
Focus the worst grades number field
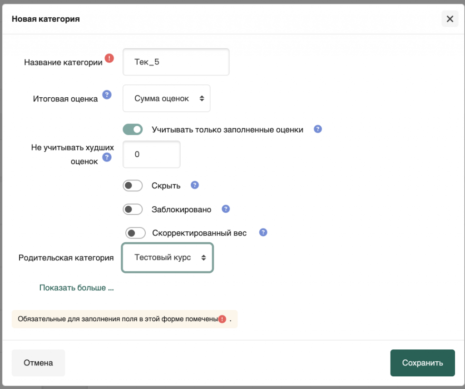point(151,155)
